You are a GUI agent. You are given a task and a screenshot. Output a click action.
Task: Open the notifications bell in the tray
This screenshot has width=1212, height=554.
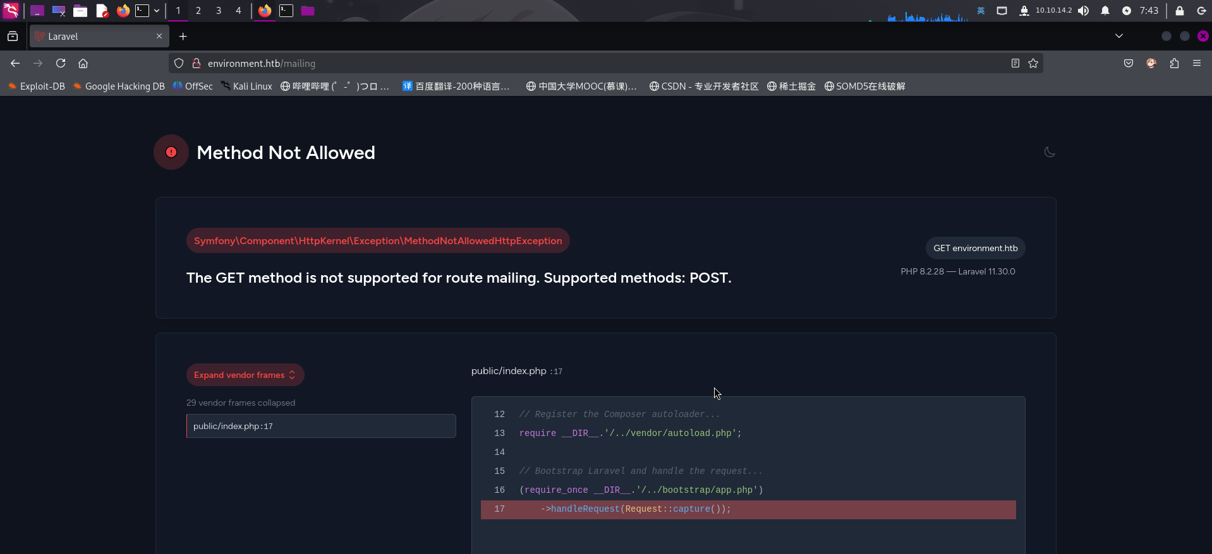click(1105, 11)
